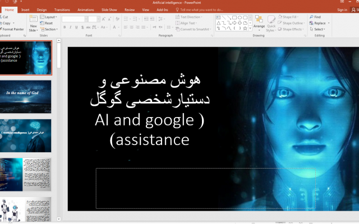The width and height of the screenshot is (359, 224).
Task: Open the font name combo box
Action: 73,18
